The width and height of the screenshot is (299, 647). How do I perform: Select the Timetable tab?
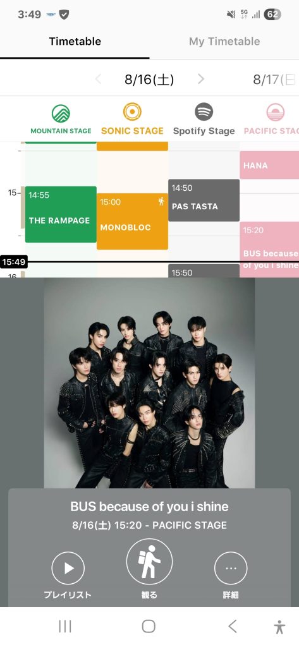(75, 41)
